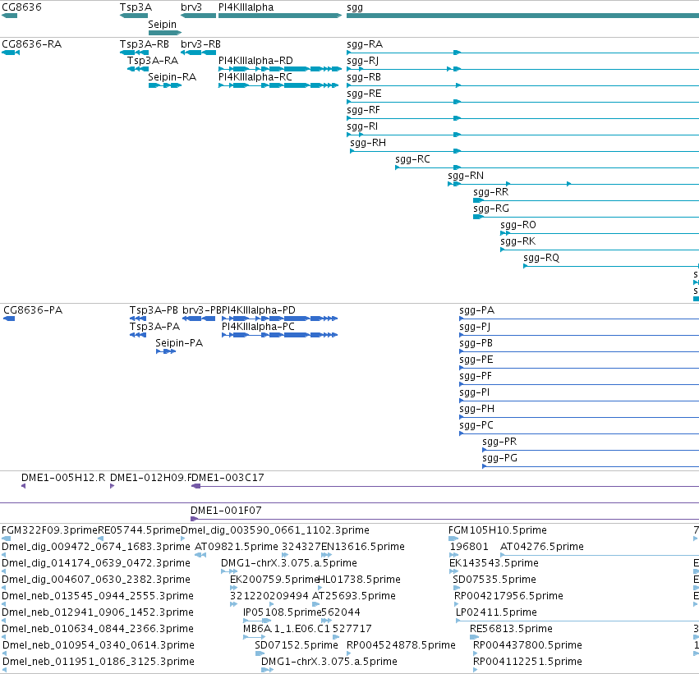The height and width of the screenshot is (674, 699).
Task: Select the sgg-RC transcript label
Action: [x=413, y=159]
